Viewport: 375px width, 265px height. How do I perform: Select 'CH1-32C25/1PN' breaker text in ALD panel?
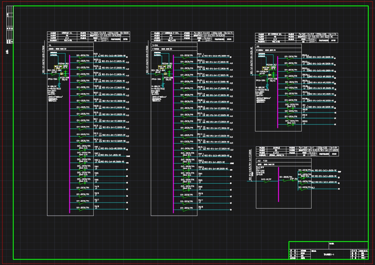point(285,177)
